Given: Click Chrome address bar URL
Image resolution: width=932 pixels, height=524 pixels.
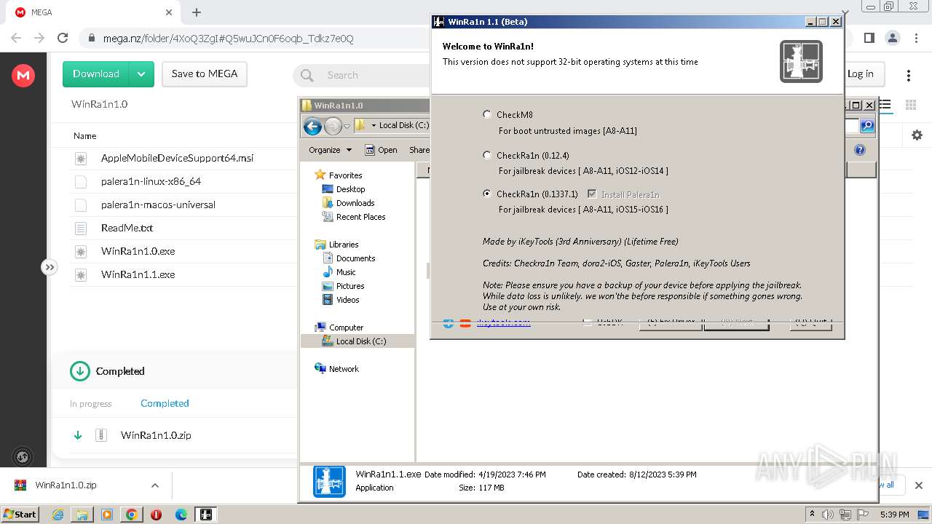Looking at the screenshot, I should click(228, 38).
